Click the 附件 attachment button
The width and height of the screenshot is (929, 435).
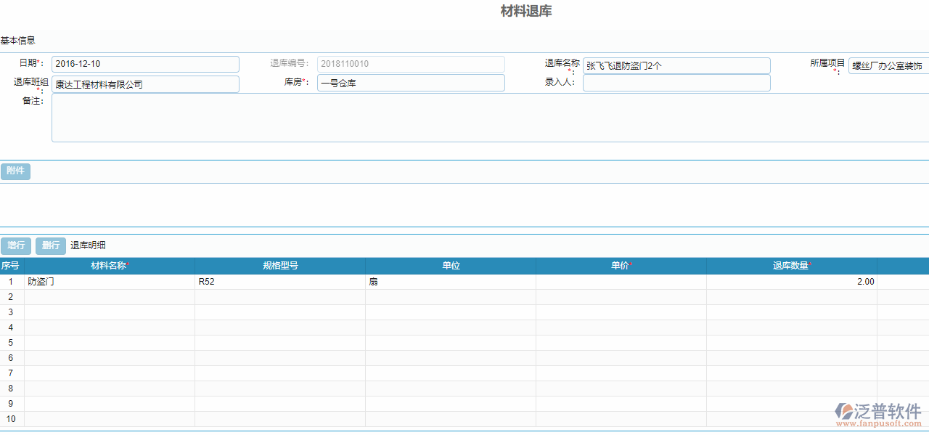pos(15,171)
